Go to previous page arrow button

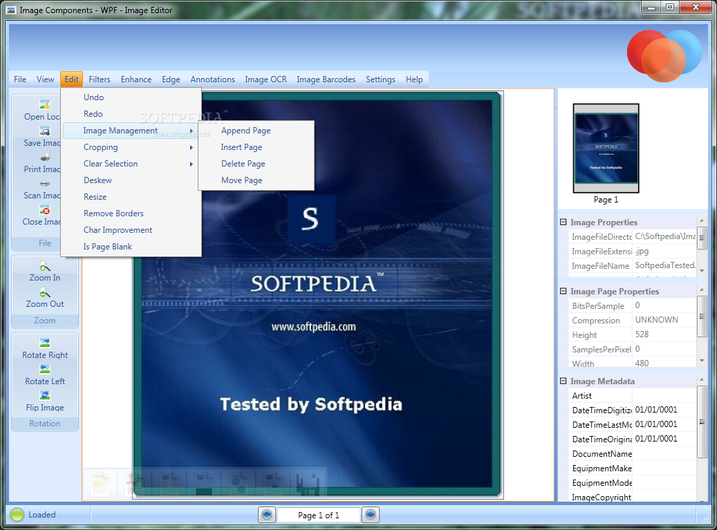[267, 515]
